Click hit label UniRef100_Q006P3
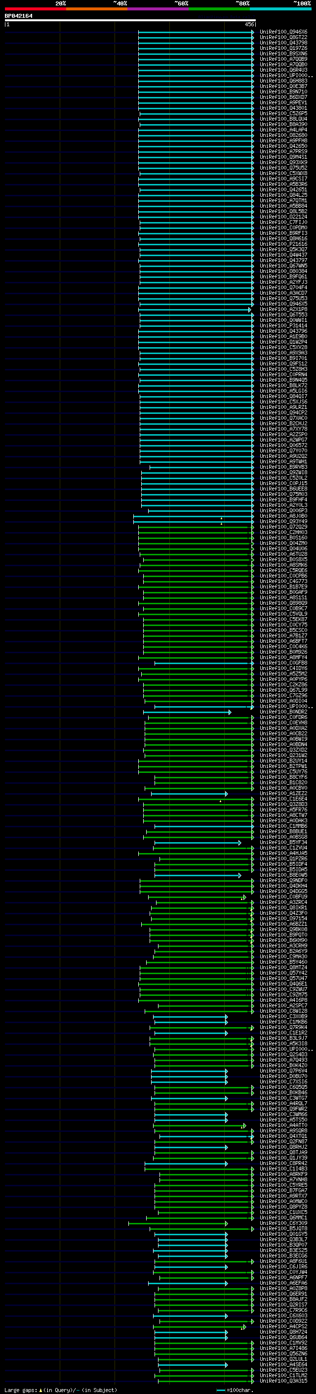 pyautogui.click(x=283, y=510)
